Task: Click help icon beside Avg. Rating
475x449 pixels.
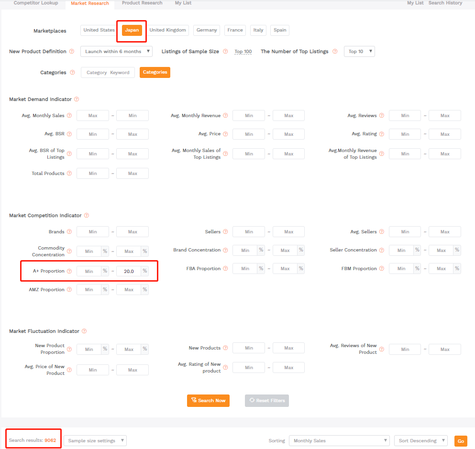Action: tap(382, 134)
